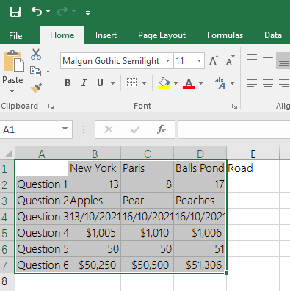The height and width of the screenshot is (291, 290).
Task: Open the Copy options dropdown arrow
Action: pos(48,71)
